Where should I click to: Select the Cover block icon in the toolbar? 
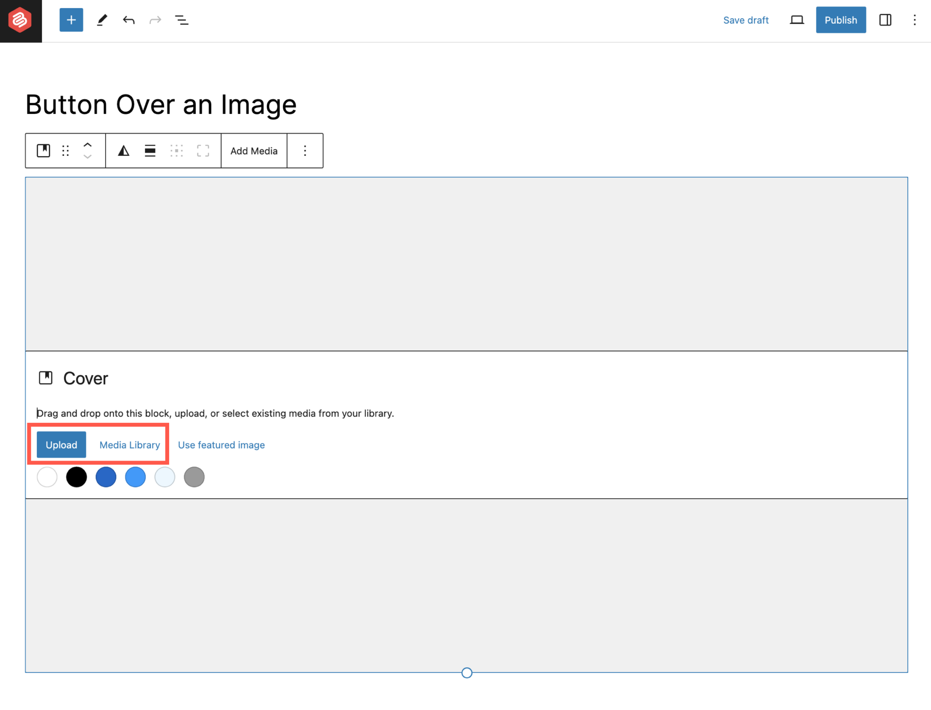(x=43, y=150)
